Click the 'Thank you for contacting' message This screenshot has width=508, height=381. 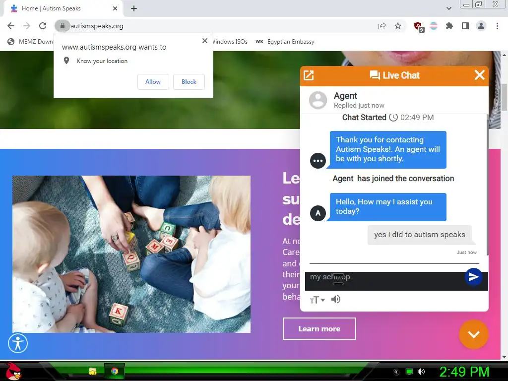[x=388, y=149]
